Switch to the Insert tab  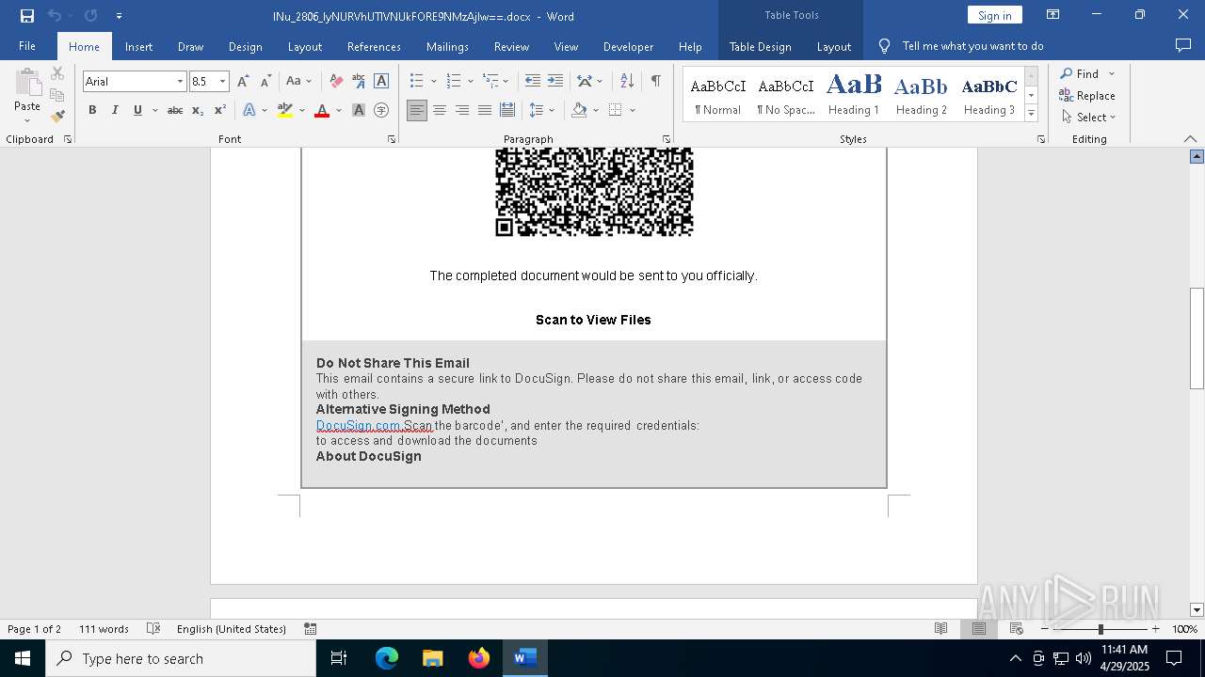point(138,46)
